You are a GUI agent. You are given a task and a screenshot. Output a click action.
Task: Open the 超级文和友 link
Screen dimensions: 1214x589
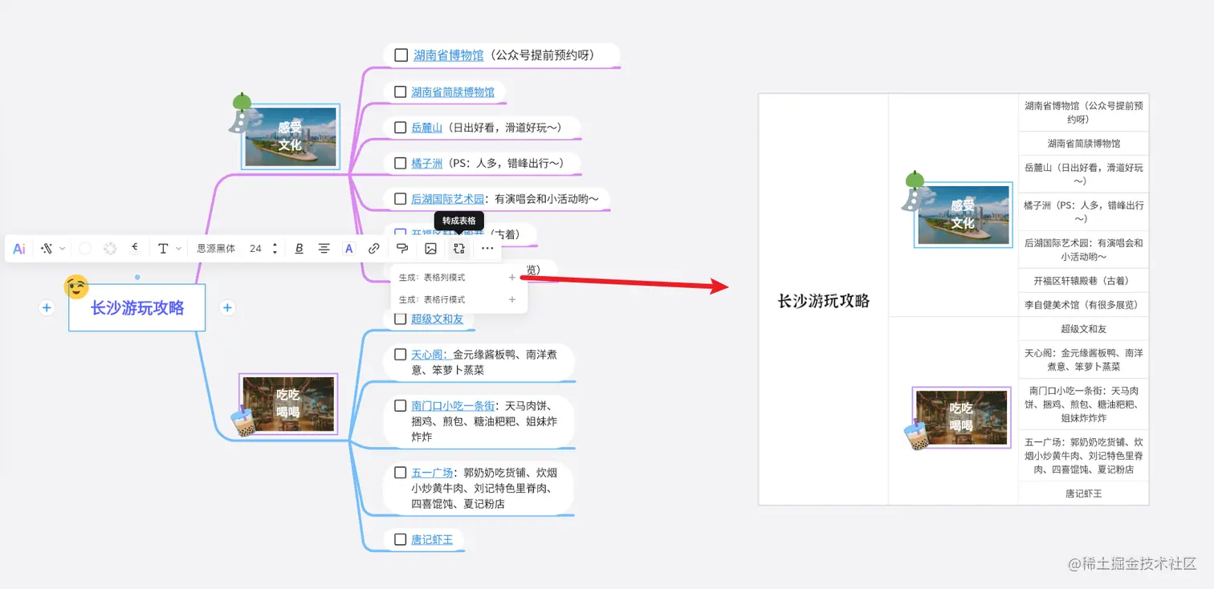click(438, 319)
